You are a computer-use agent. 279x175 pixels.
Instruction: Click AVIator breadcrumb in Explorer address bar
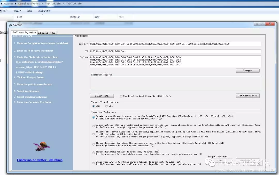click(x=9, y=4)
